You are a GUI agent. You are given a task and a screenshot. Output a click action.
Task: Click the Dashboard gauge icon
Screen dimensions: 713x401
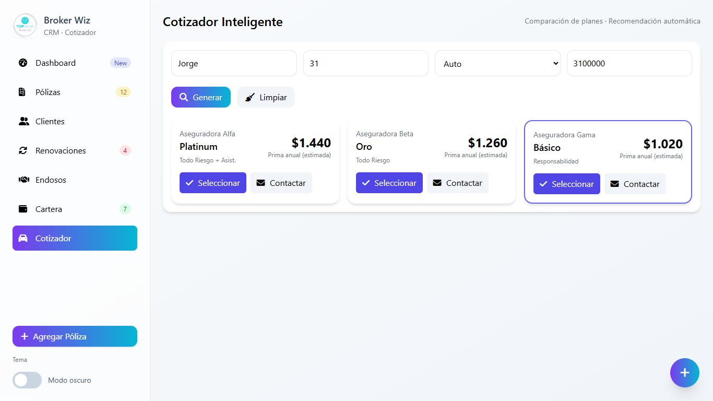(x=23, y=63)
